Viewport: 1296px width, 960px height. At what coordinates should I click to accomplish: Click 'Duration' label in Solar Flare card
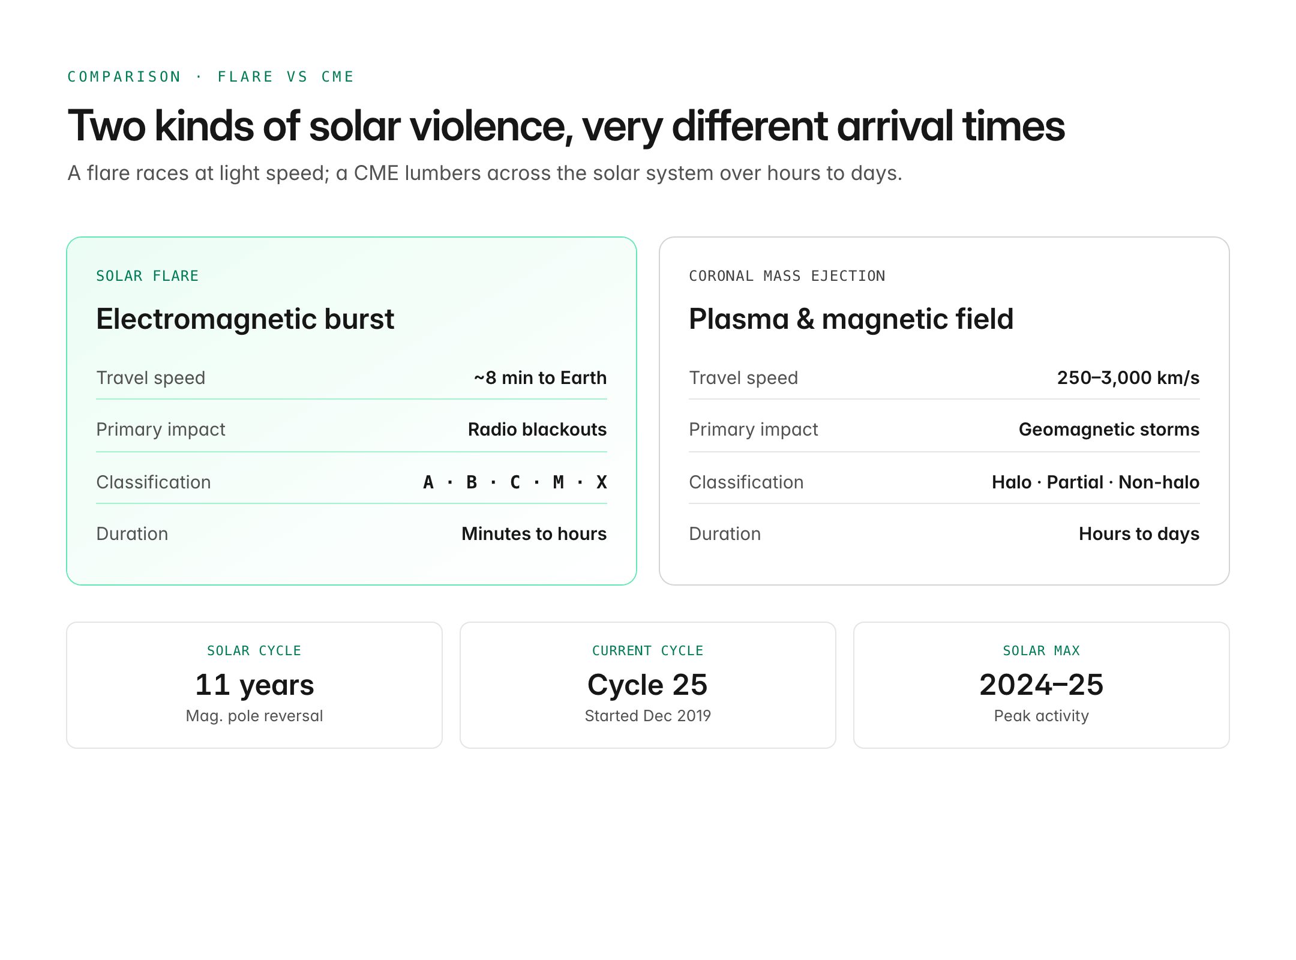(132, 534)
